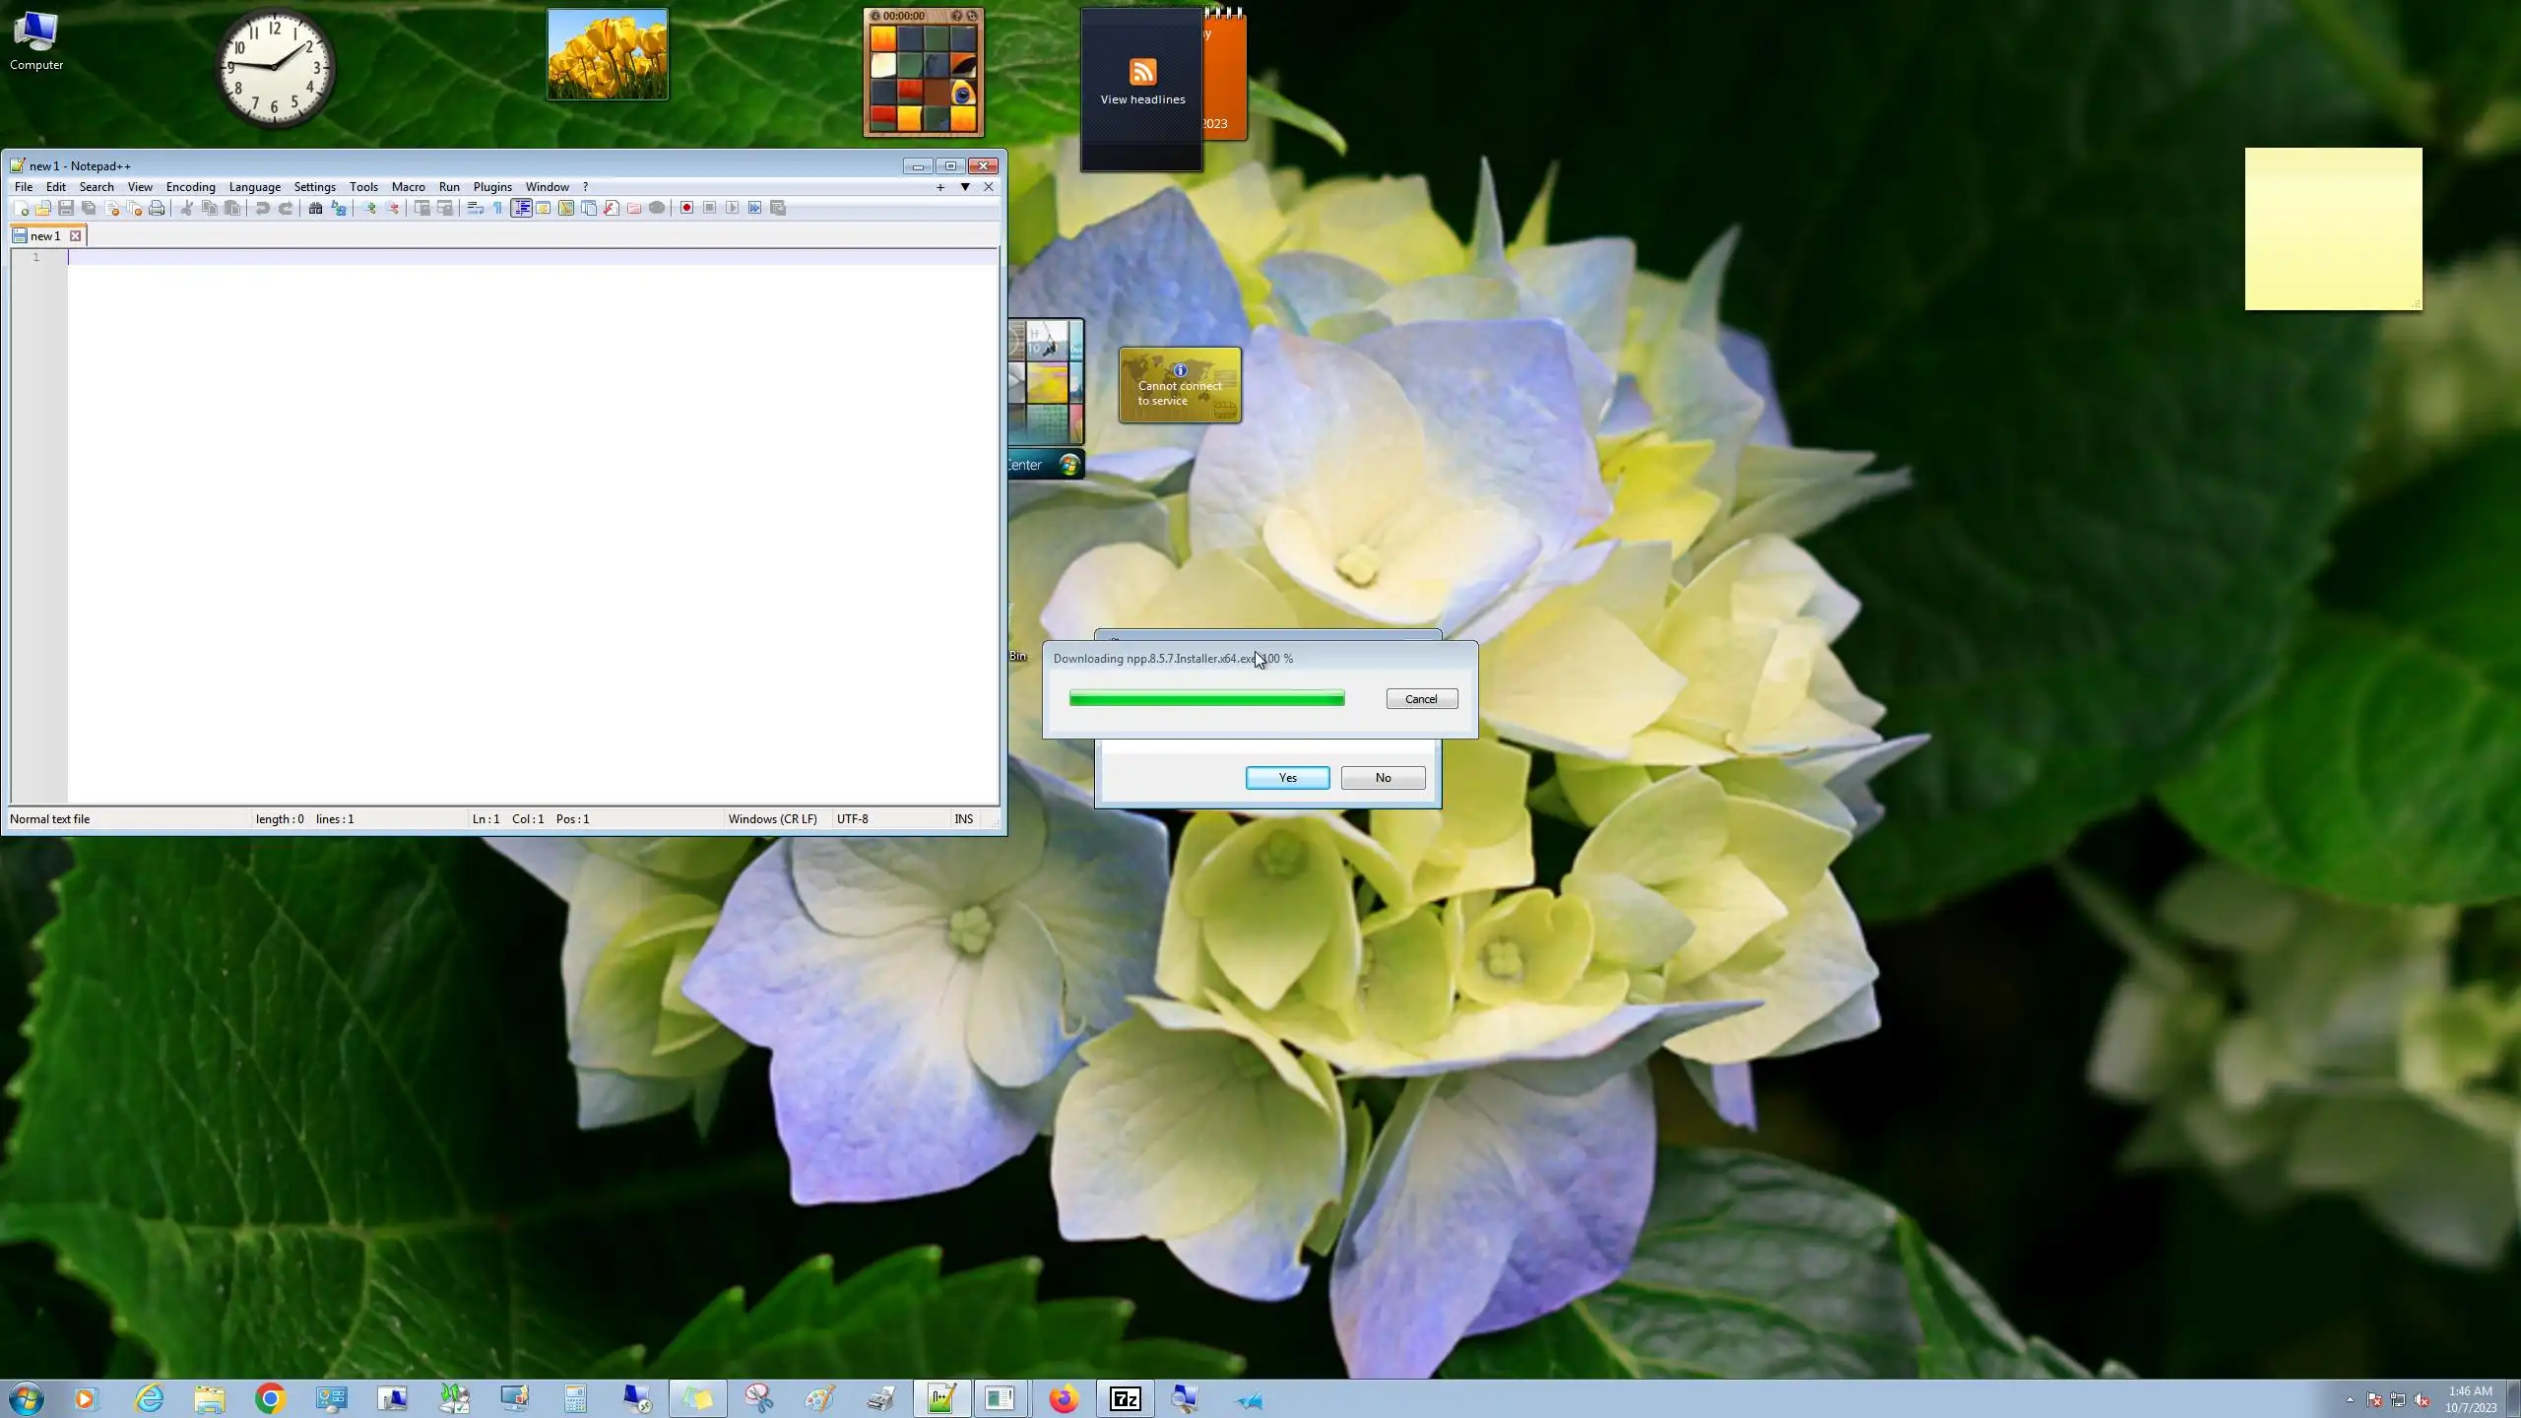The image size is (2521, 1418).
Task: Toggle Word Wrap in the toolbar
Action: click(x=475, y=208)
